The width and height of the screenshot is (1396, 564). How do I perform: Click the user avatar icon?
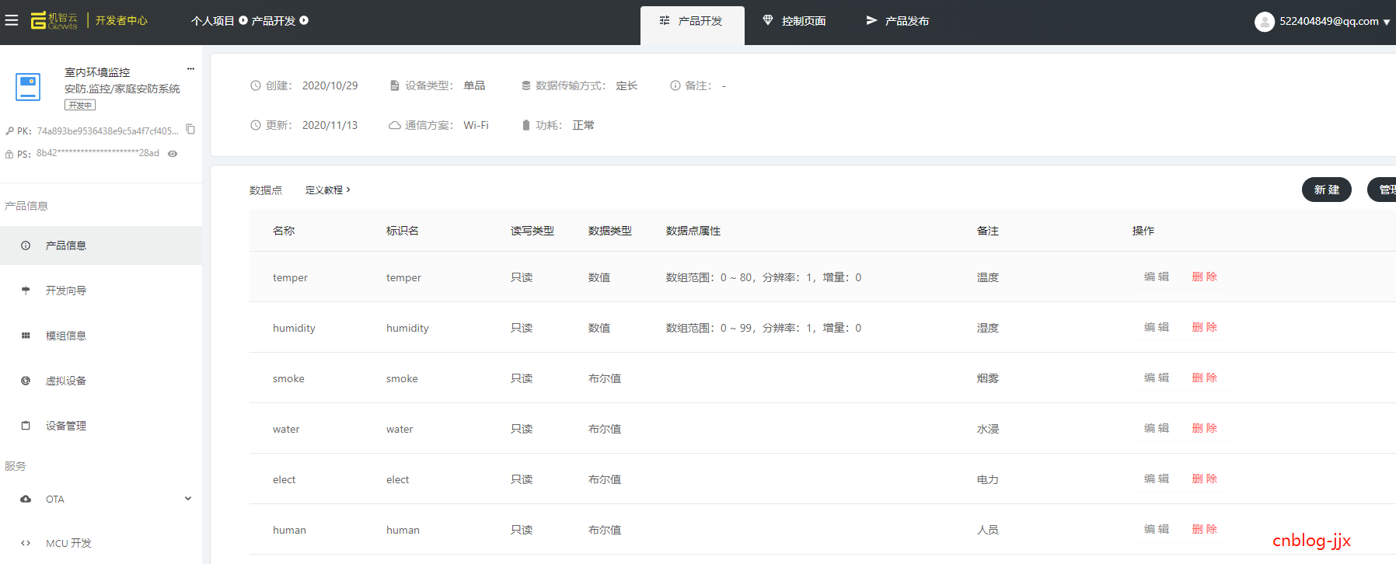1265,22
